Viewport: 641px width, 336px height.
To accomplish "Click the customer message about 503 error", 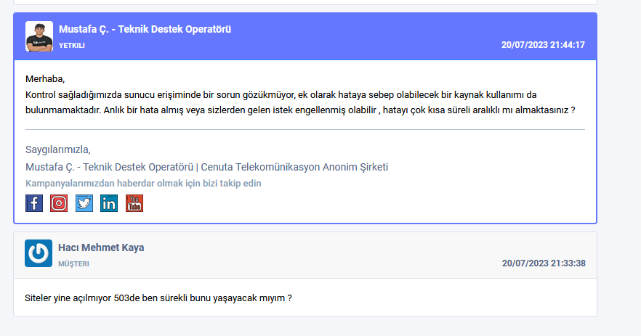I will coord(158,298).
